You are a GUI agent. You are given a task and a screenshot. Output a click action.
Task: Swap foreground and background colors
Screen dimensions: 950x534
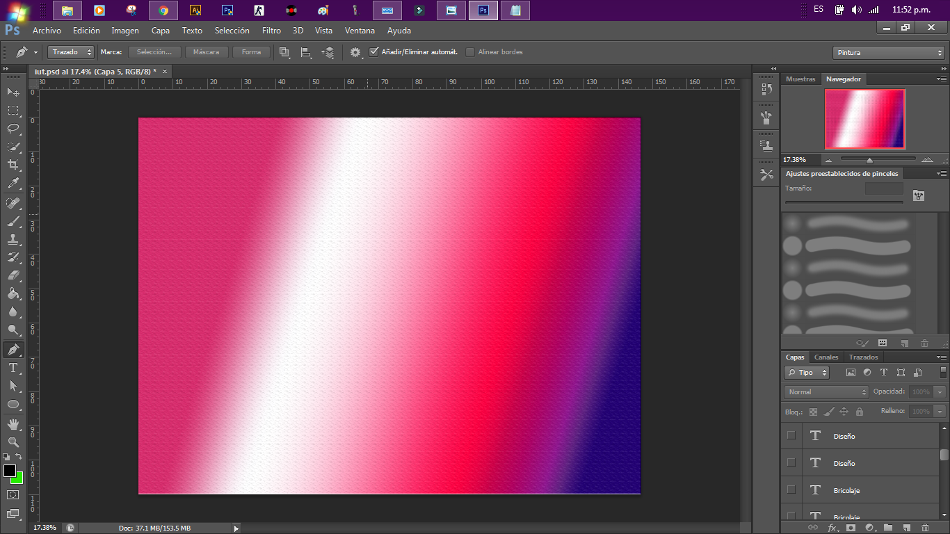[x=19, y=456]
